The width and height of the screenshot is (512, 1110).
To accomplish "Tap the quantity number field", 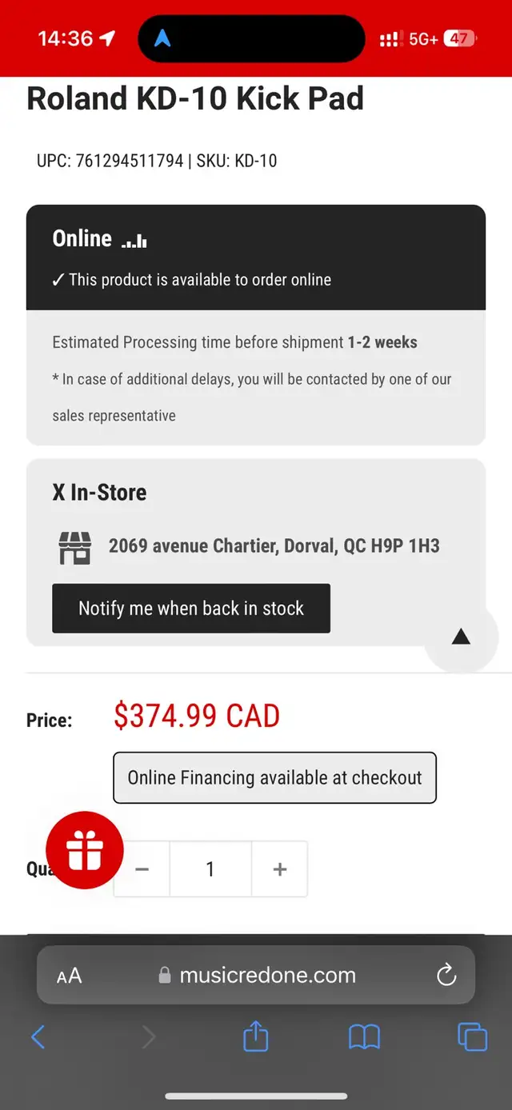I will coord(210,869).
